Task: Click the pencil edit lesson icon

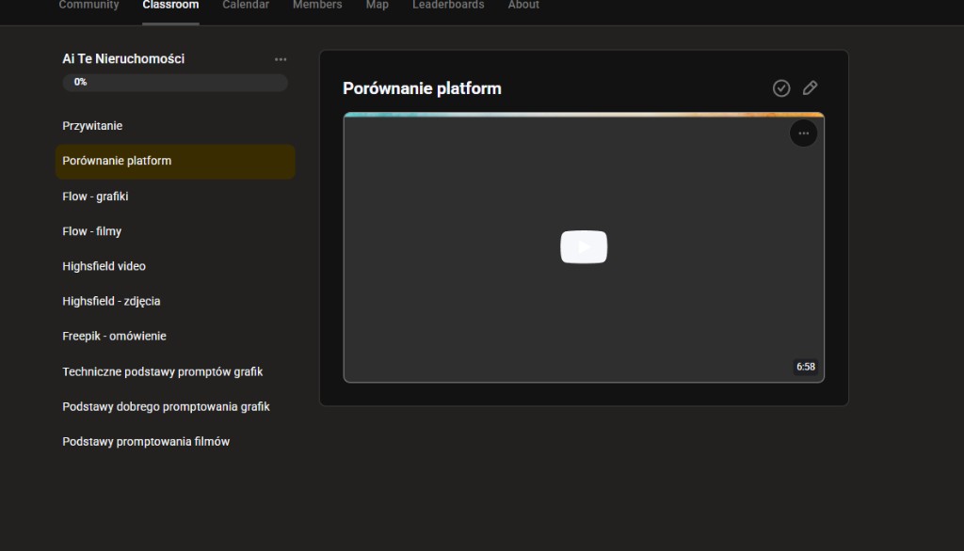Action: (x=810, y=87)
